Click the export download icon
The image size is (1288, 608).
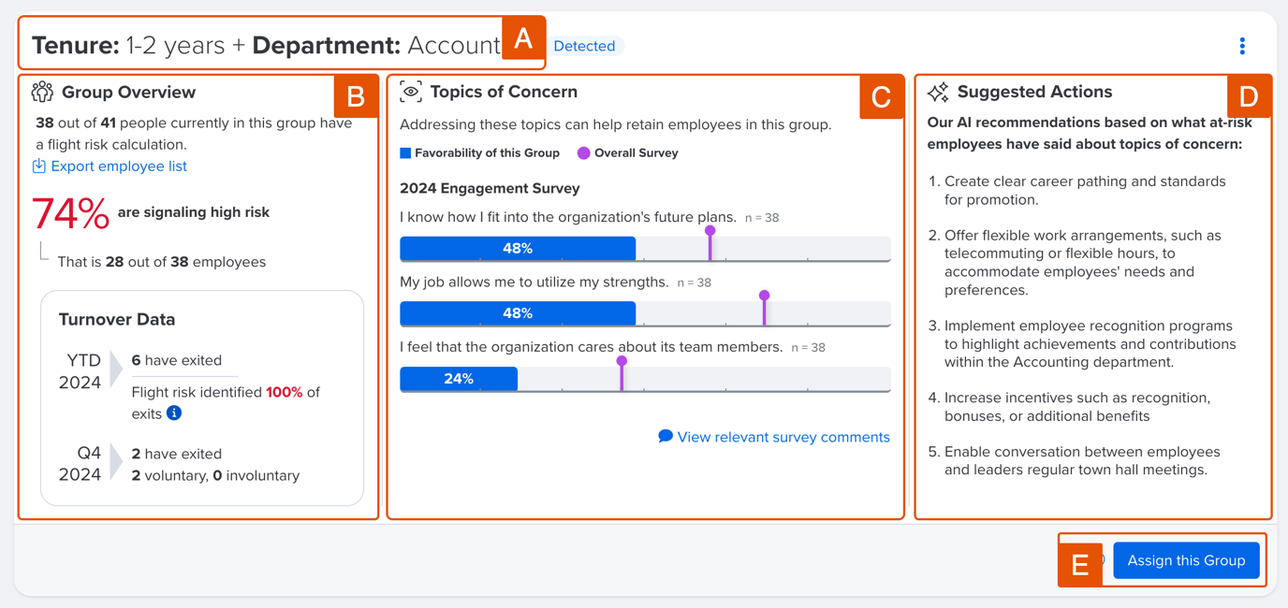39,166
